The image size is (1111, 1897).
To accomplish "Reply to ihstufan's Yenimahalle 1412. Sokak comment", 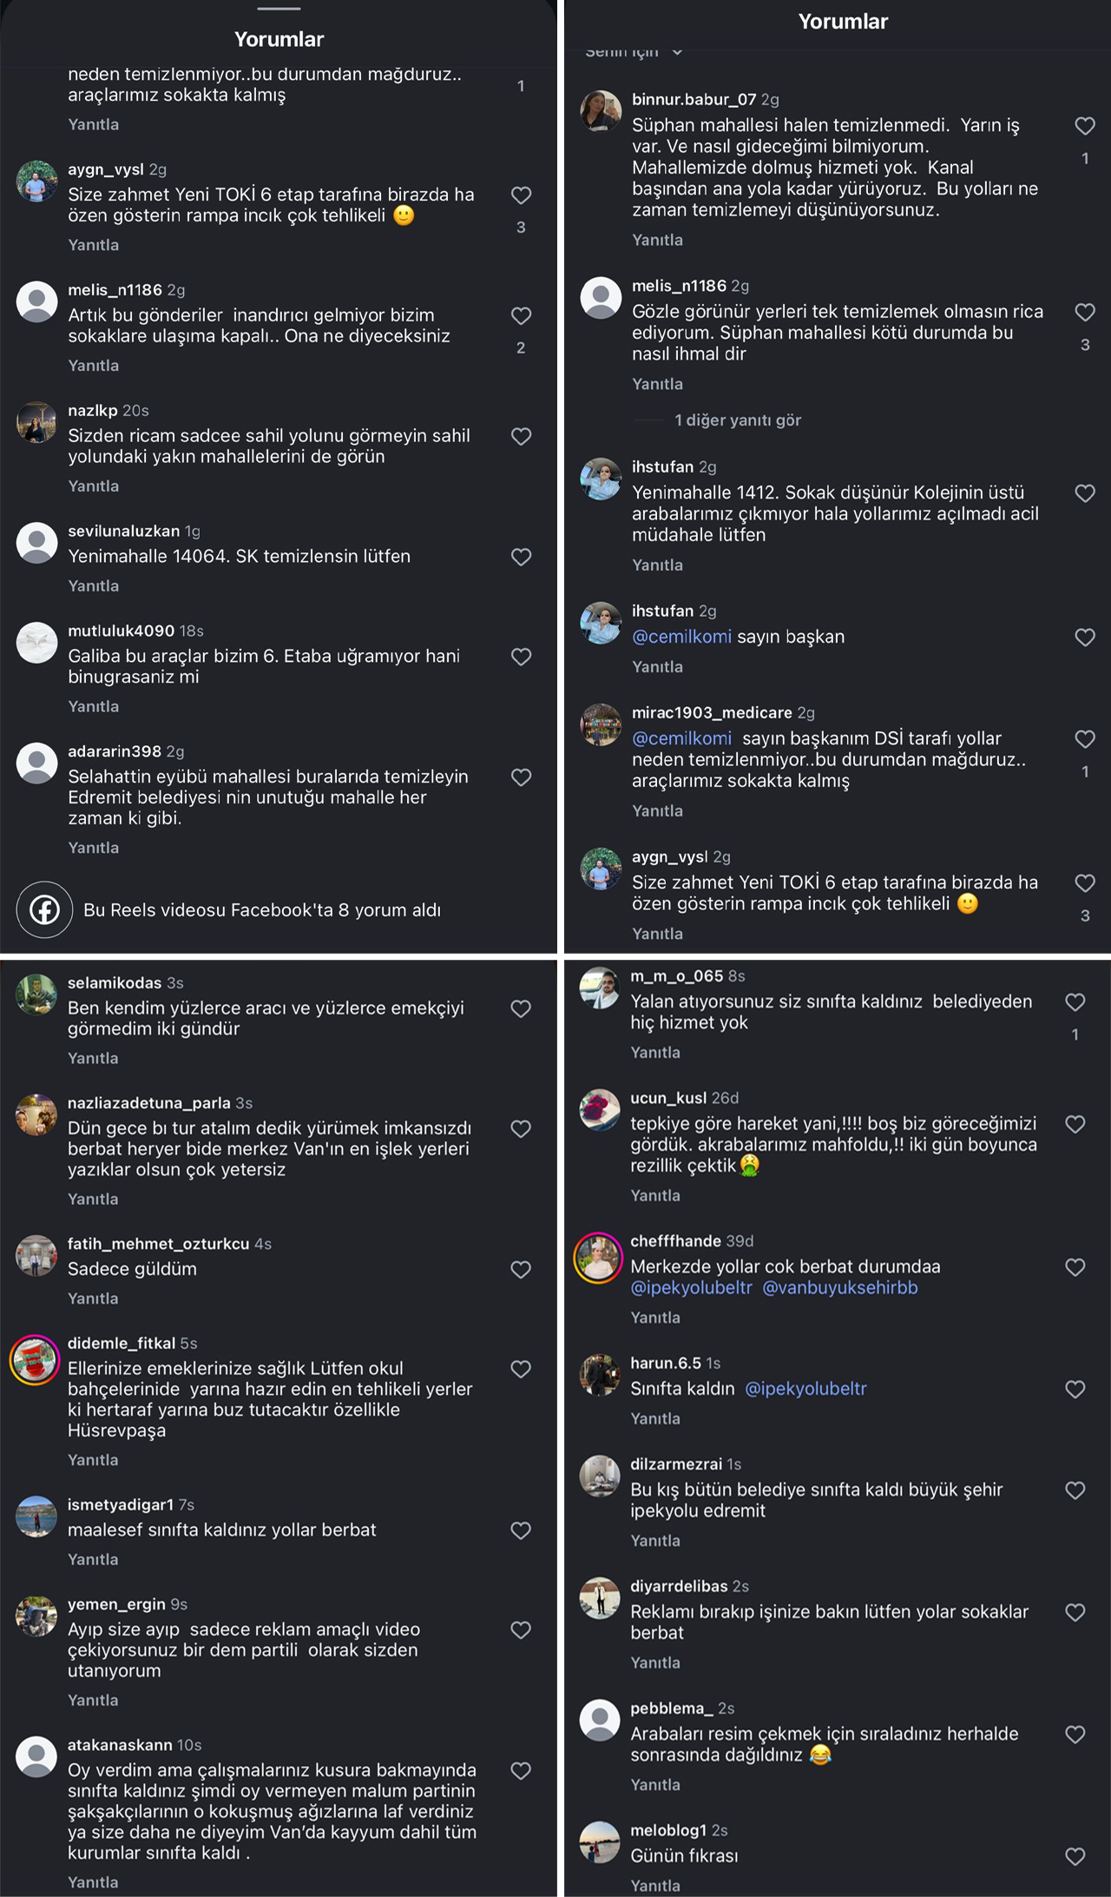I will [657, 565].
